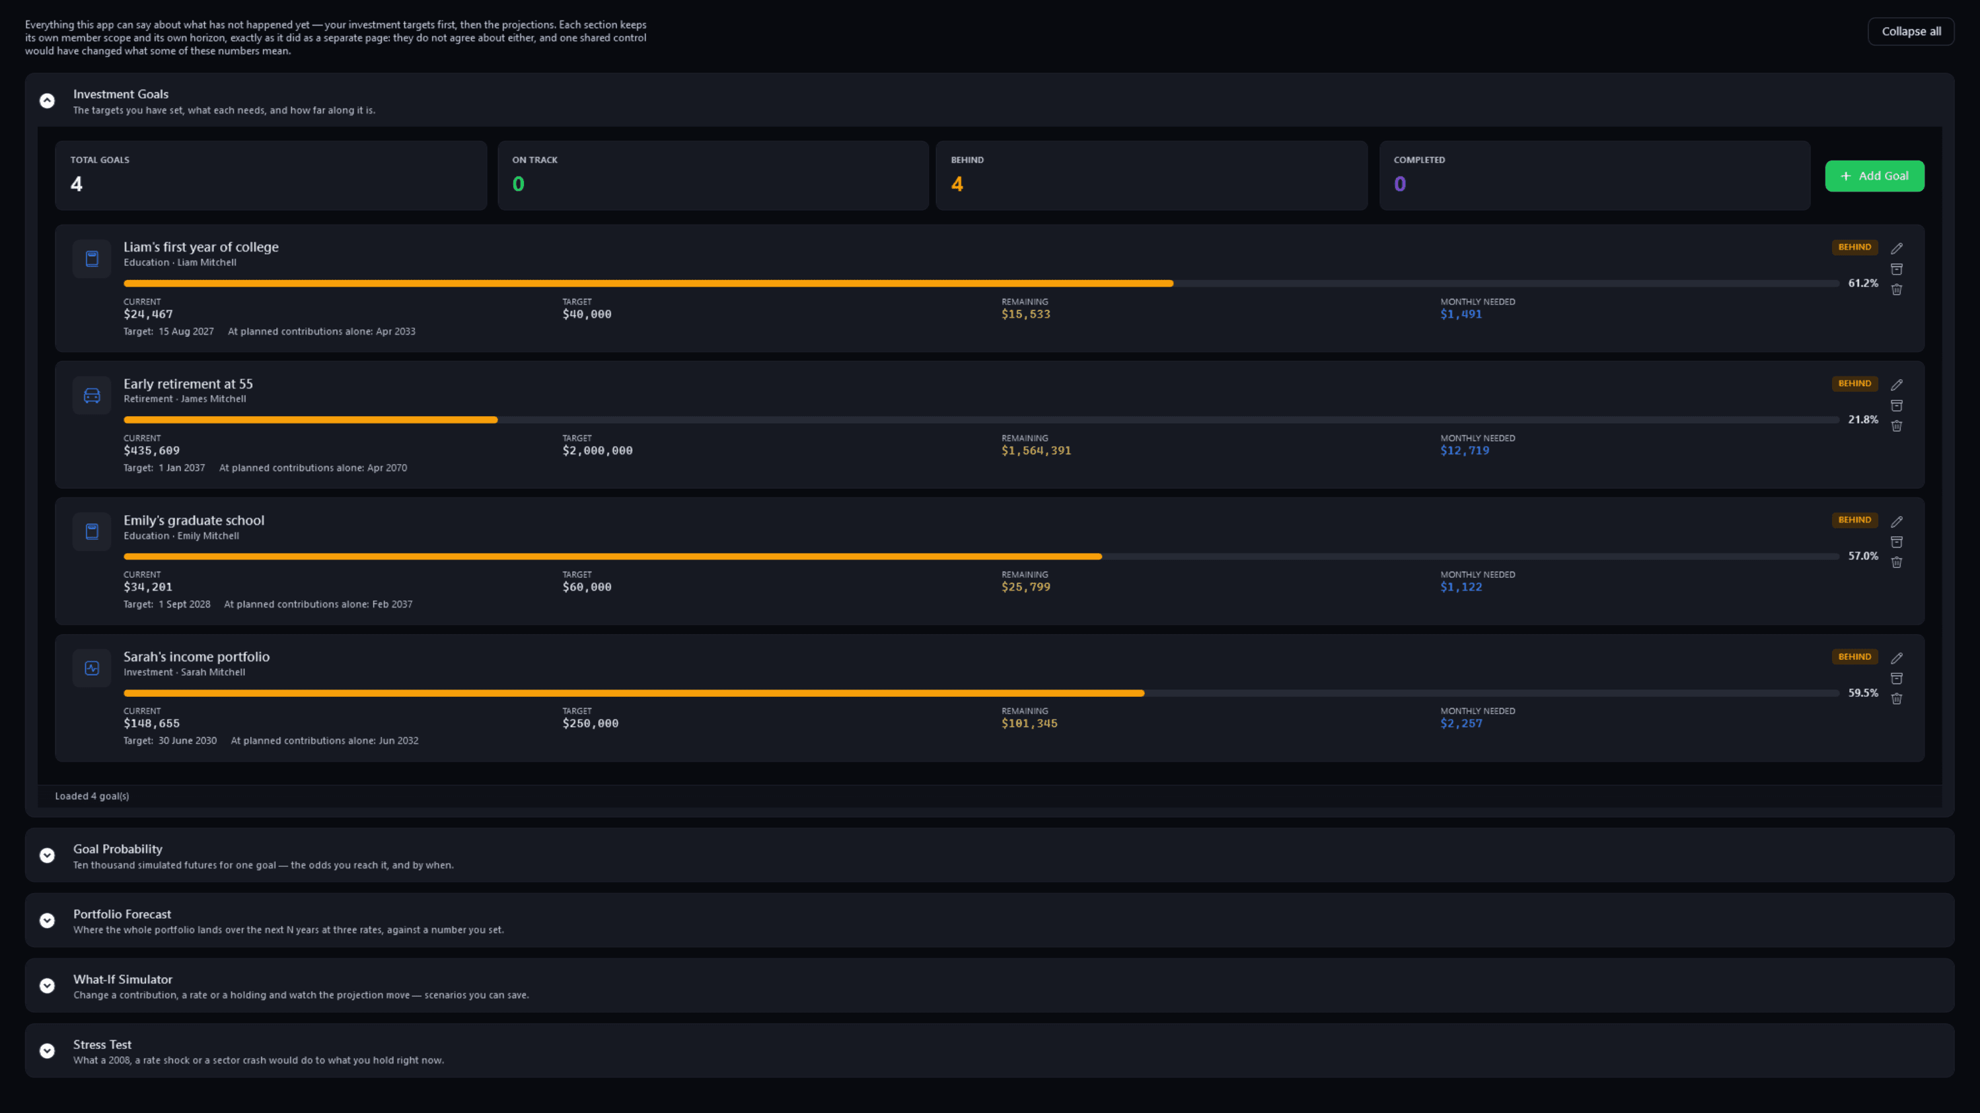Viewport: 1980px width, 1113px height.
Task: Edit the Early retirement at 55 goal
Action: (x=1896, y=384)
